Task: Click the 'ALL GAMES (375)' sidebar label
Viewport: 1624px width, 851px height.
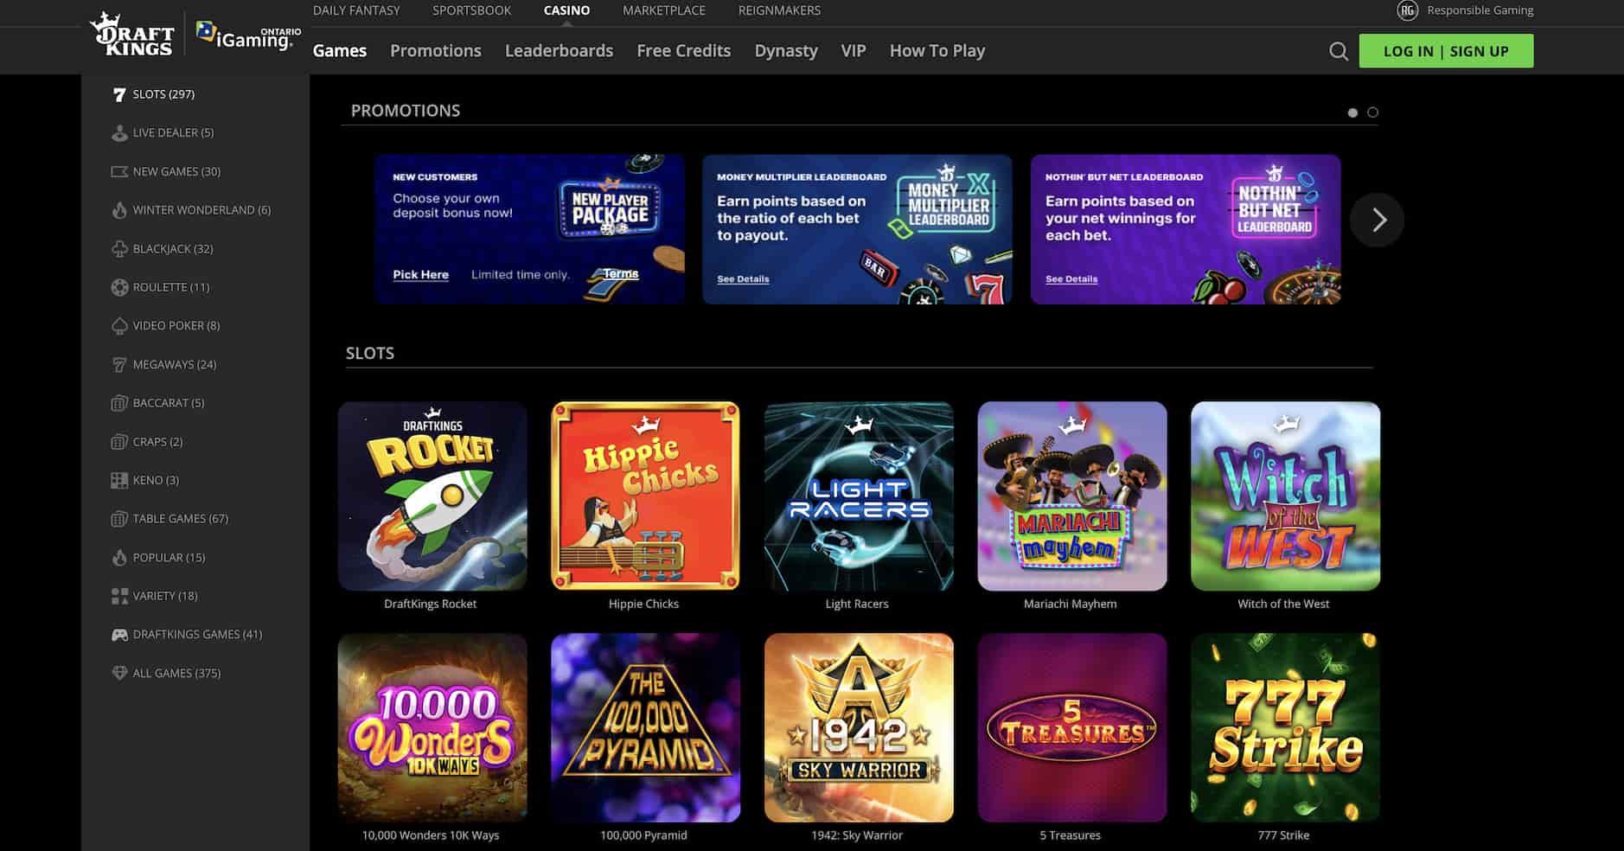Action: click(x=177, y=673)
